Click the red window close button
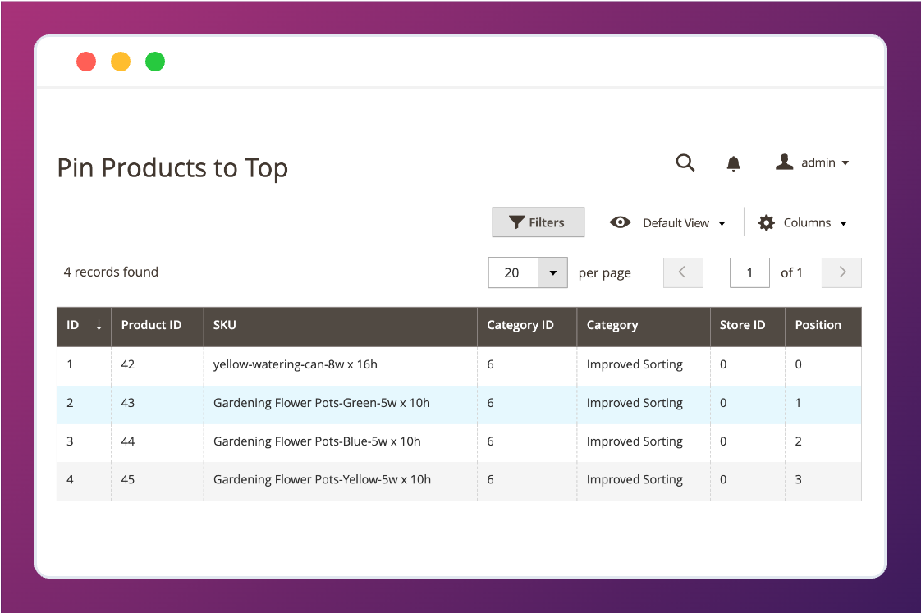 point(86,62)
